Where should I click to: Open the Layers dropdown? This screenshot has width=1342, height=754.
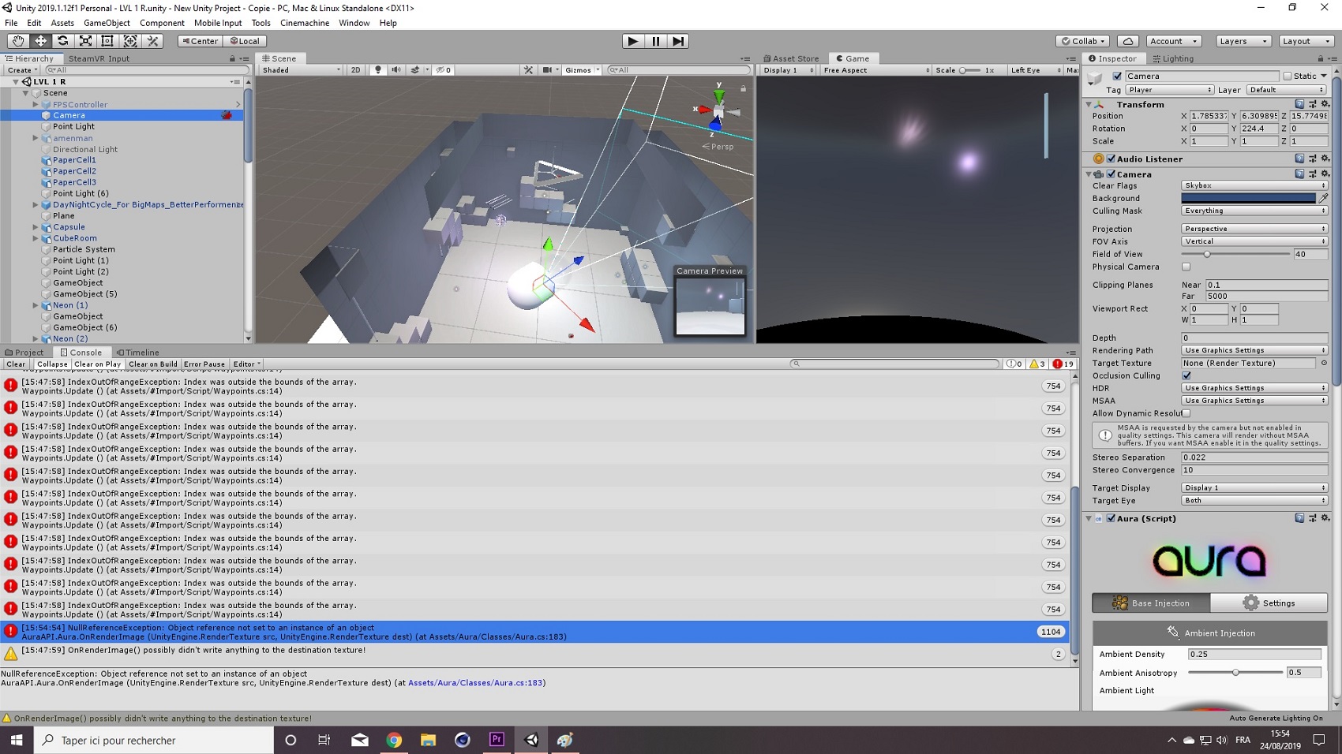click(1243, 41)
